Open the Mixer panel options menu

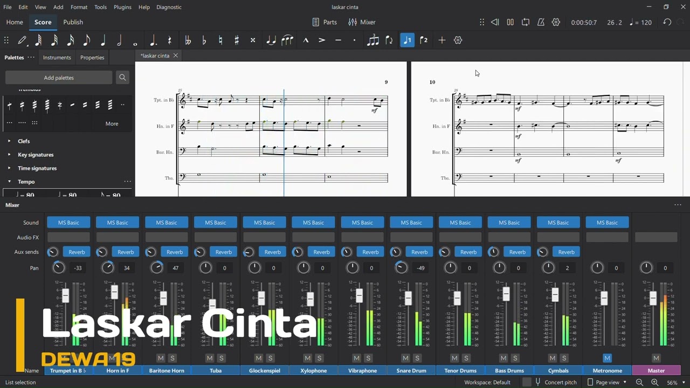678,205
